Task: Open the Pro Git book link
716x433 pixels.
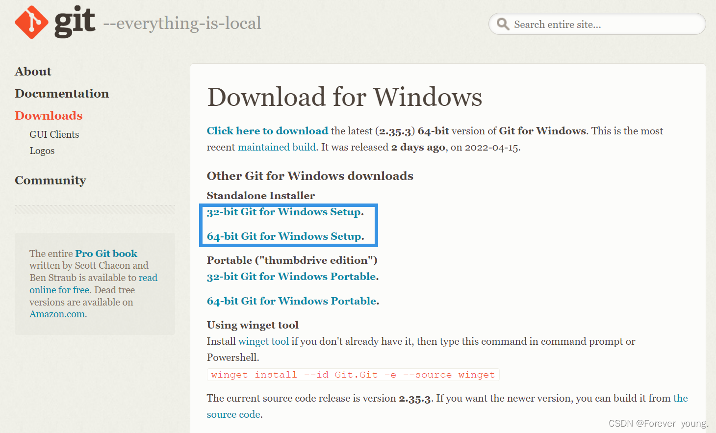Action: pos(106,254)
